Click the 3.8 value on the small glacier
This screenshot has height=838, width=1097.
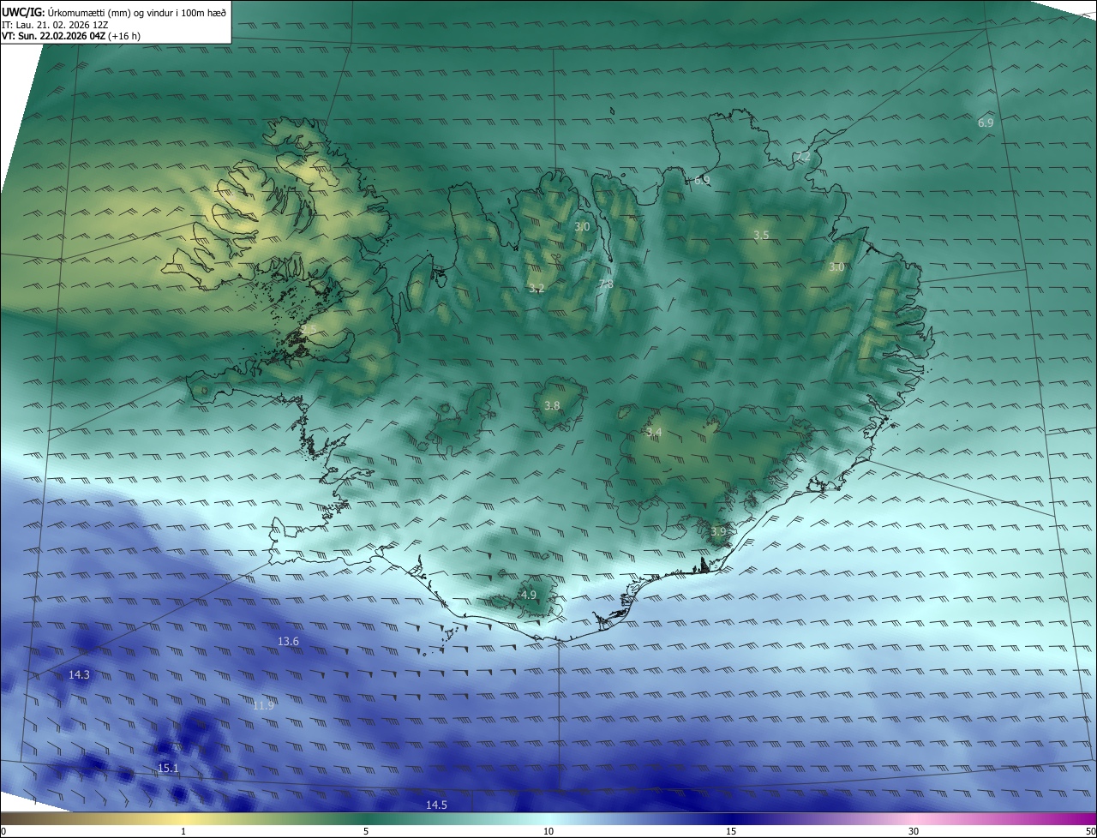[552, 406]
